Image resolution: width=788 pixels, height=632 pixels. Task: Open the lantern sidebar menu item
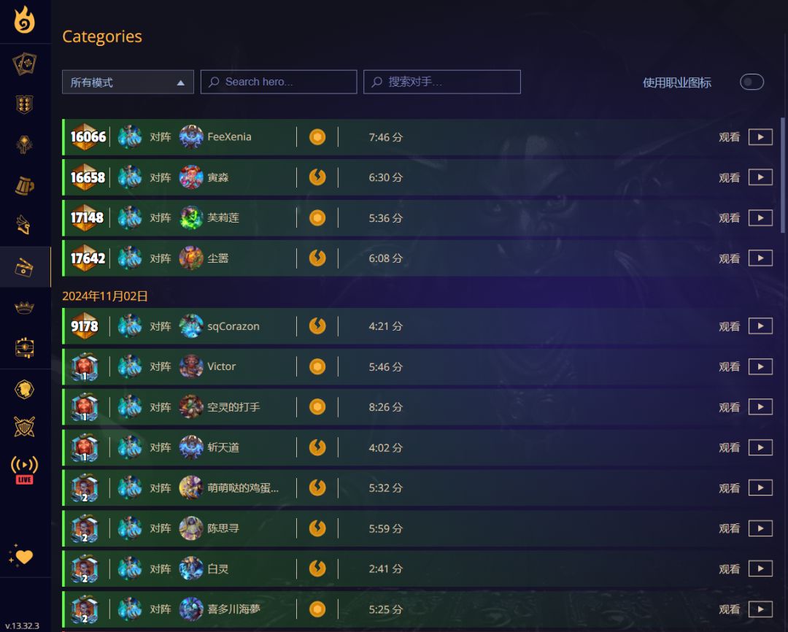(x=24, y=144)
